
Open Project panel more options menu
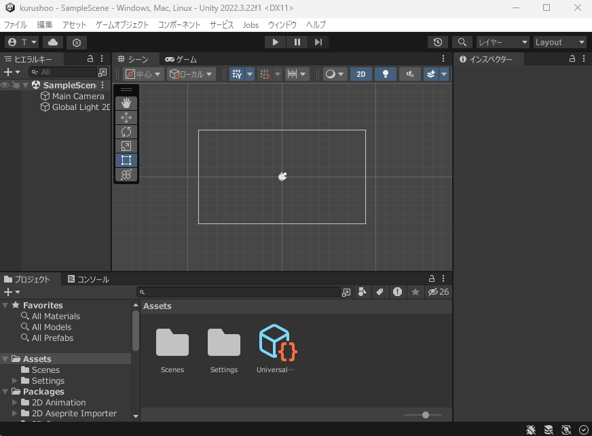tap(443, 279)
